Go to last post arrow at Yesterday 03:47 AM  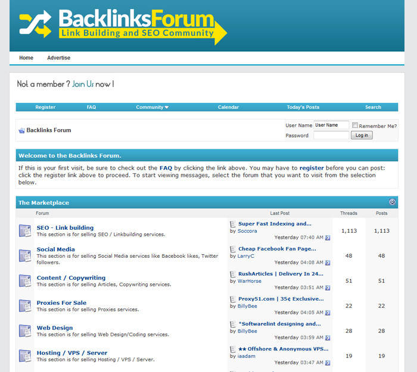coord(328,362)
